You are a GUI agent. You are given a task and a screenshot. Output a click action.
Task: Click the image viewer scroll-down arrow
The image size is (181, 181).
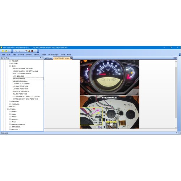tap(176, 127)
